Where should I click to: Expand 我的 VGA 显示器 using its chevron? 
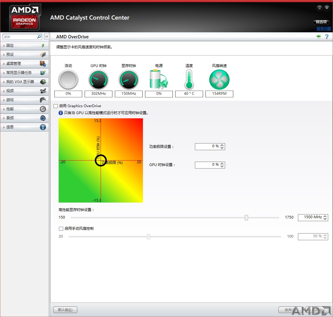[4, 82]
